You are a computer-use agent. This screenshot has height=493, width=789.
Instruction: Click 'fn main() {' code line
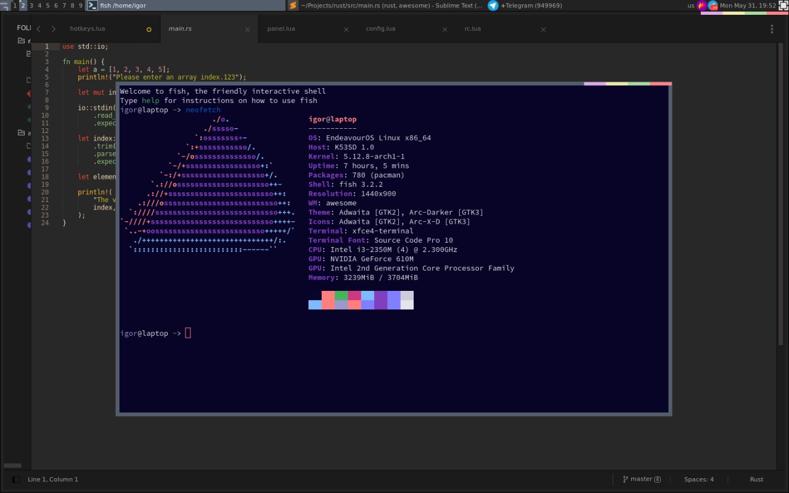coord(83,62)
